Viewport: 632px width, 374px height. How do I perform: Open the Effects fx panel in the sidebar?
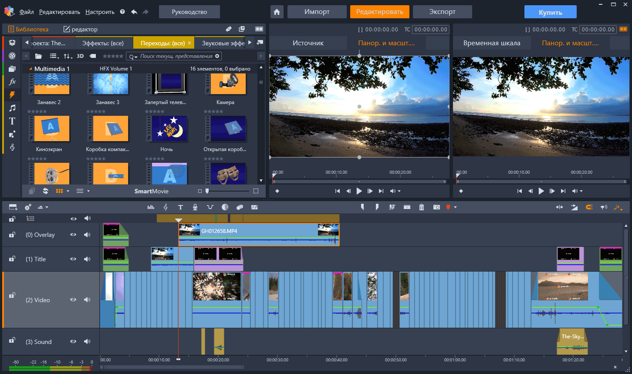(x=12, y=81)
